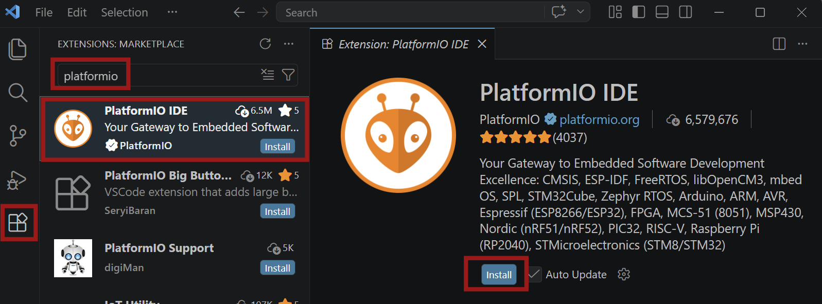The width and height of the screenshot is (822, 304).
Task: Click EXTENSIONS: MARKETPLACE header
Action: pos(121,44)
